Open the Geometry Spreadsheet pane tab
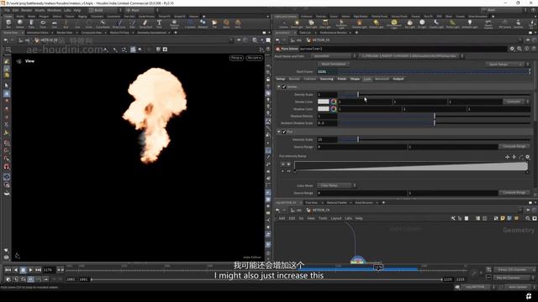Screen dimensions: 538x302 pos(152,33)
